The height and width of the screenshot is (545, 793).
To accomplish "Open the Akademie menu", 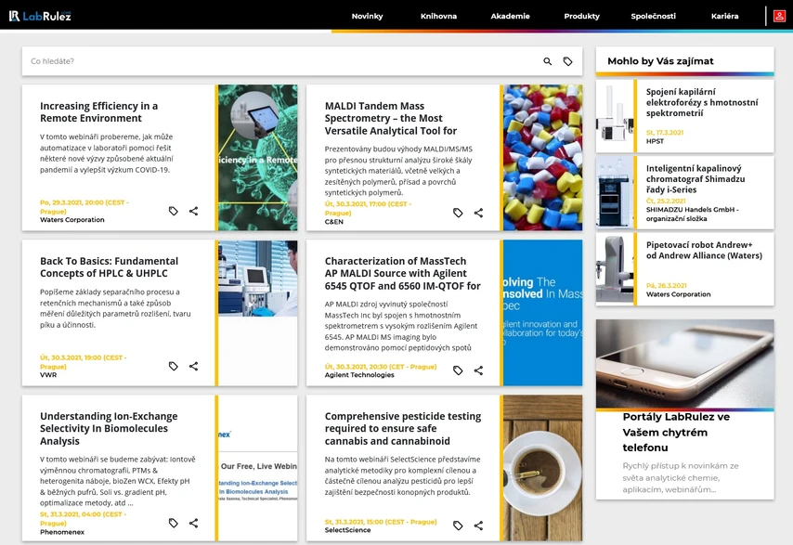I will tap(510, 16).
